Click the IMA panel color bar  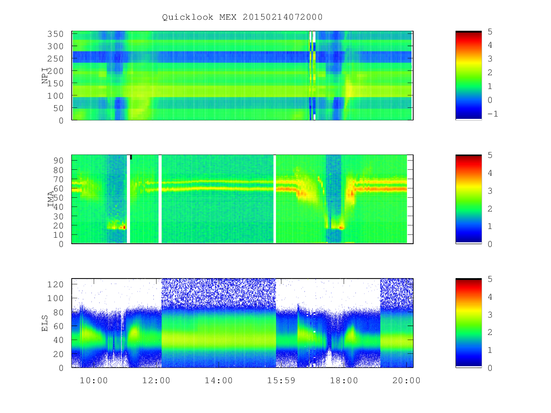click(468, 199)
